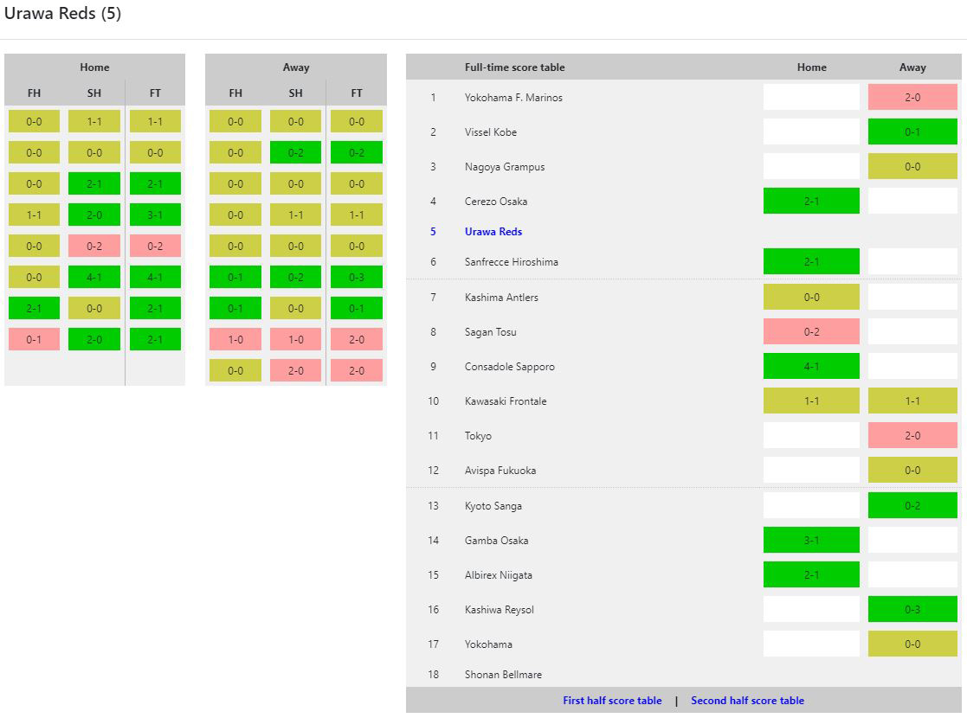Click the 0-3 away score for Kashiwa Reysol
Viewport: 967px width, 718px height.
pyautogui.click(x=912, y=610)
